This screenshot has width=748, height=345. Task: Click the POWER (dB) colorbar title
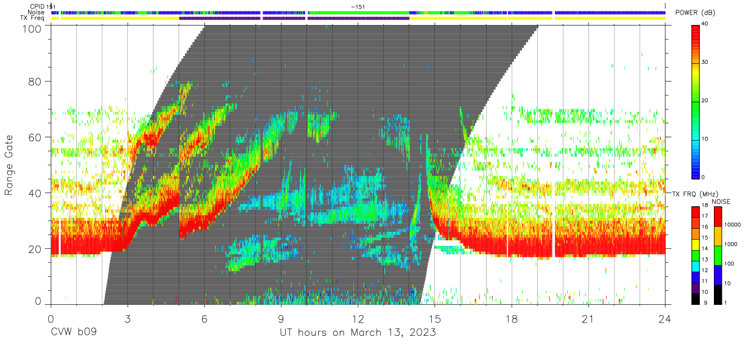point(695,12)
